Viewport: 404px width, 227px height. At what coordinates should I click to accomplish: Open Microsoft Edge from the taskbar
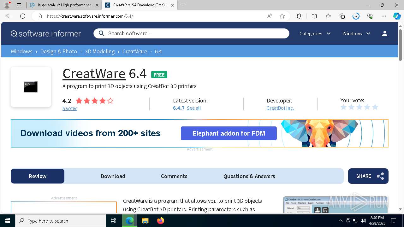tap(130, 221)
